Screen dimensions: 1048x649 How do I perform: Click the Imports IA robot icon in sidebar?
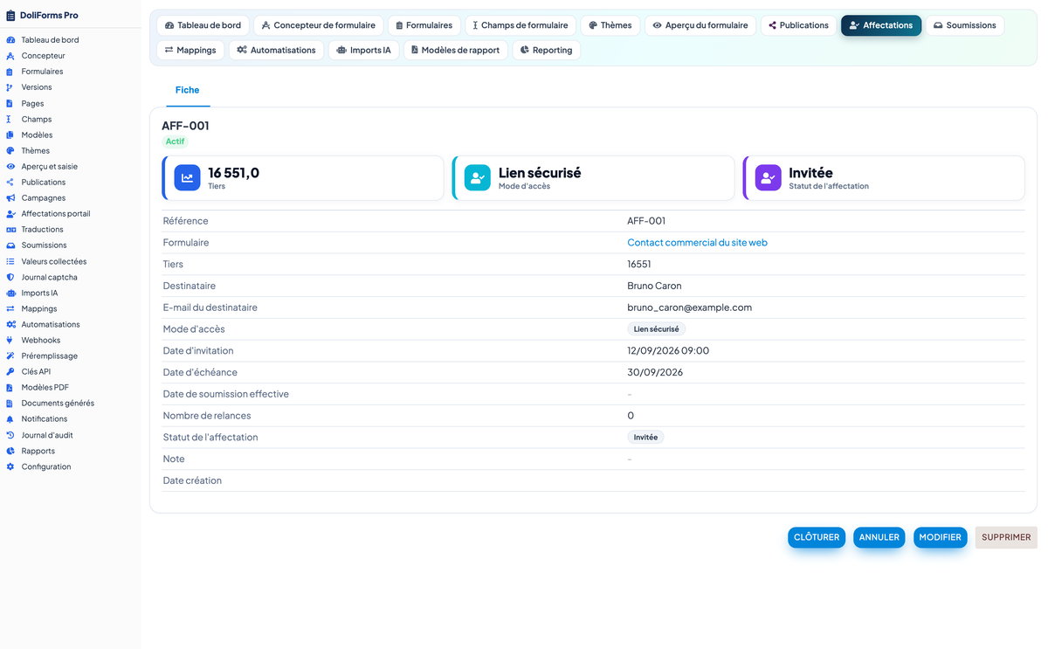[10, 293]
